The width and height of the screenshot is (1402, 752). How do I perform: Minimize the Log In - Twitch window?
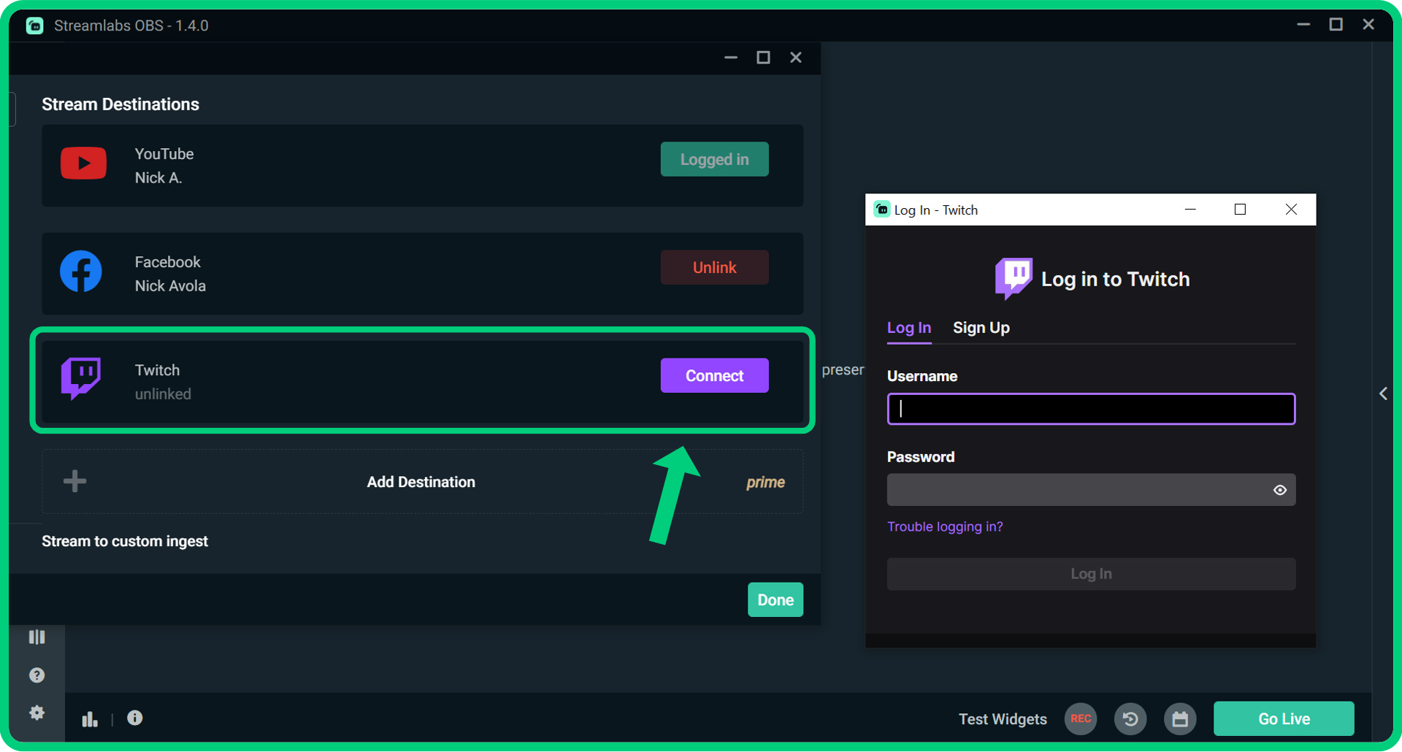[1190, 210]
